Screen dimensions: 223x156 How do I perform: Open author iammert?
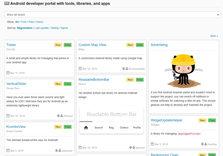[x=140, y=148]
